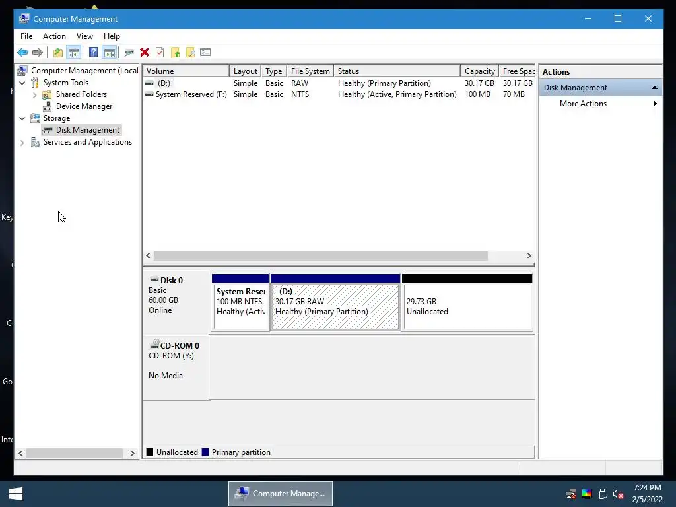Collapse the Storage tree node
Viewport: 676px width, 507px height.
(x=22, y=119)
